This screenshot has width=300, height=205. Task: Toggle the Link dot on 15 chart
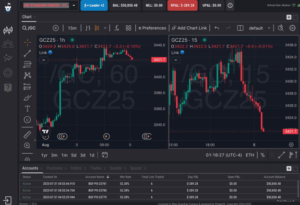point(182,52)
